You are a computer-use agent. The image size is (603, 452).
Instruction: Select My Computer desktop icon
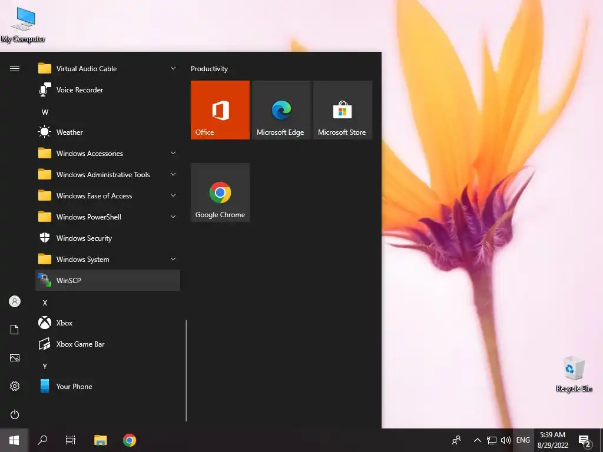pos(23,25)
